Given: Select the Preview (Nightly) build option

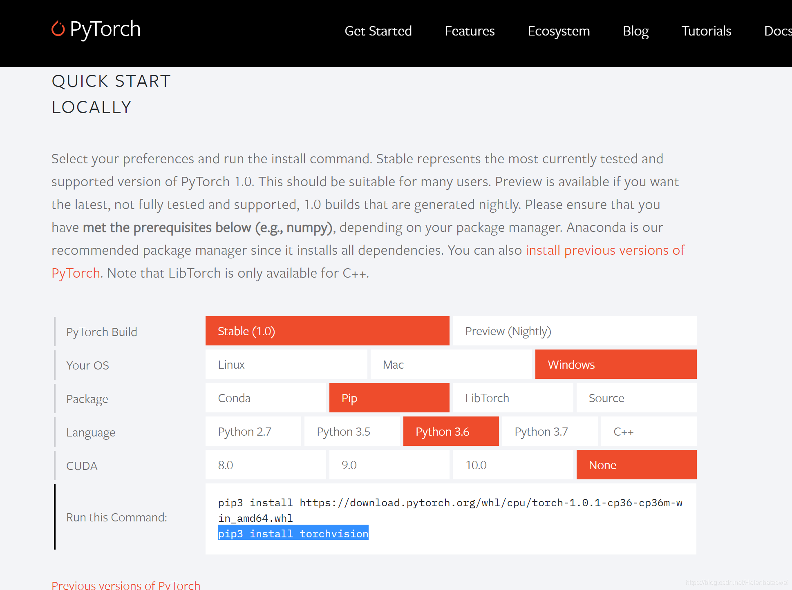Looking at the screenshot, I should click(575, 331).
